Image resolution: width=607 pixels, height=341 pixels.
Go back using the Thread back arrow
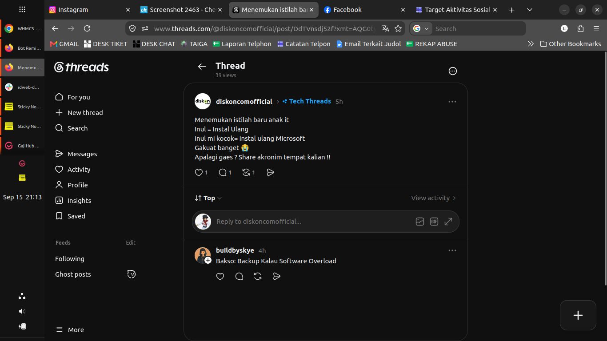pyautogui.click(x=202, y=67)
